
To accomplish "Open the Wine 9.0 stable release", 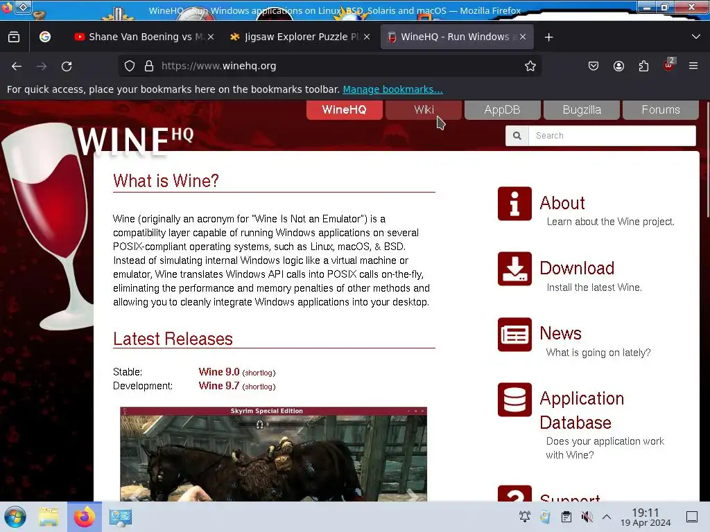I will click(218, 372).
